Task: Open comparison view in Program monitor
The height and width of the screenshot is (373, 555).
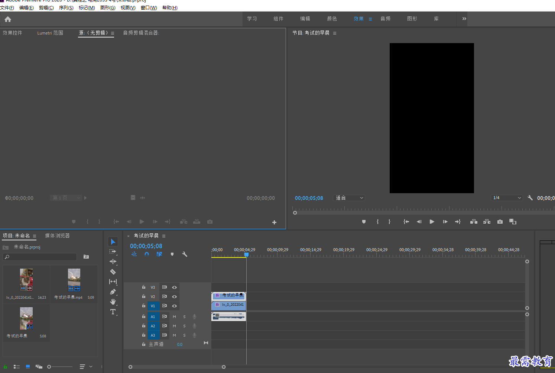Action: (513, 222)
